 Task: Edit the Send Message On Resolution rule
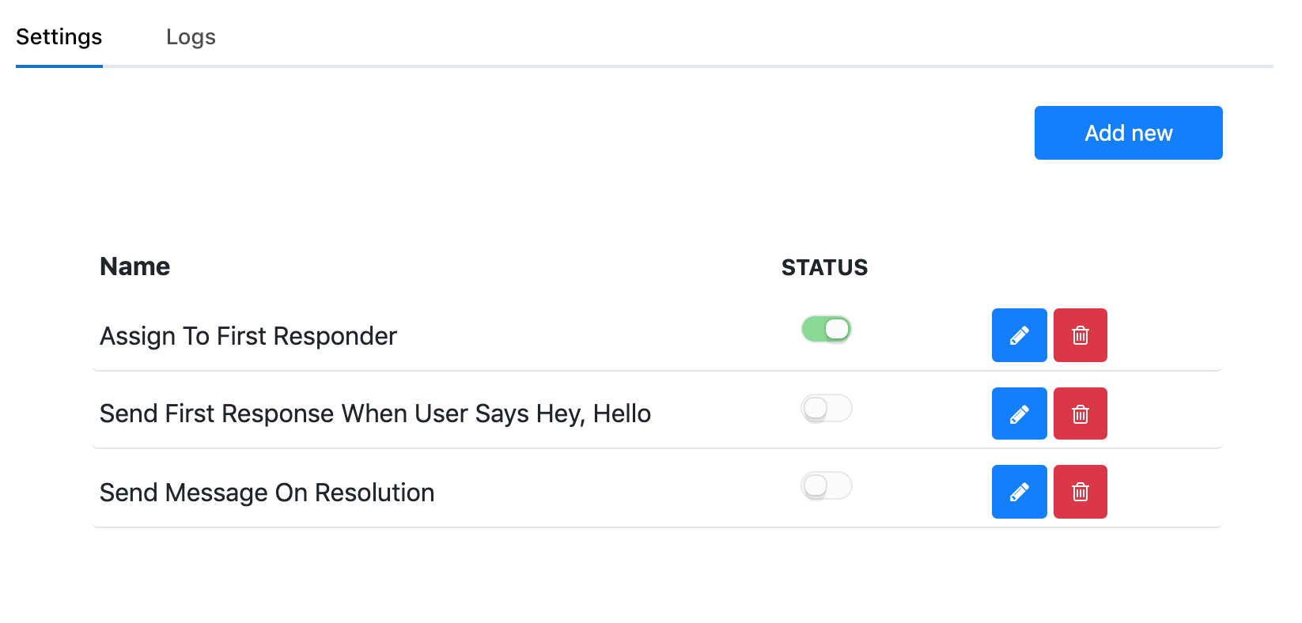(x=1019, y=492)
